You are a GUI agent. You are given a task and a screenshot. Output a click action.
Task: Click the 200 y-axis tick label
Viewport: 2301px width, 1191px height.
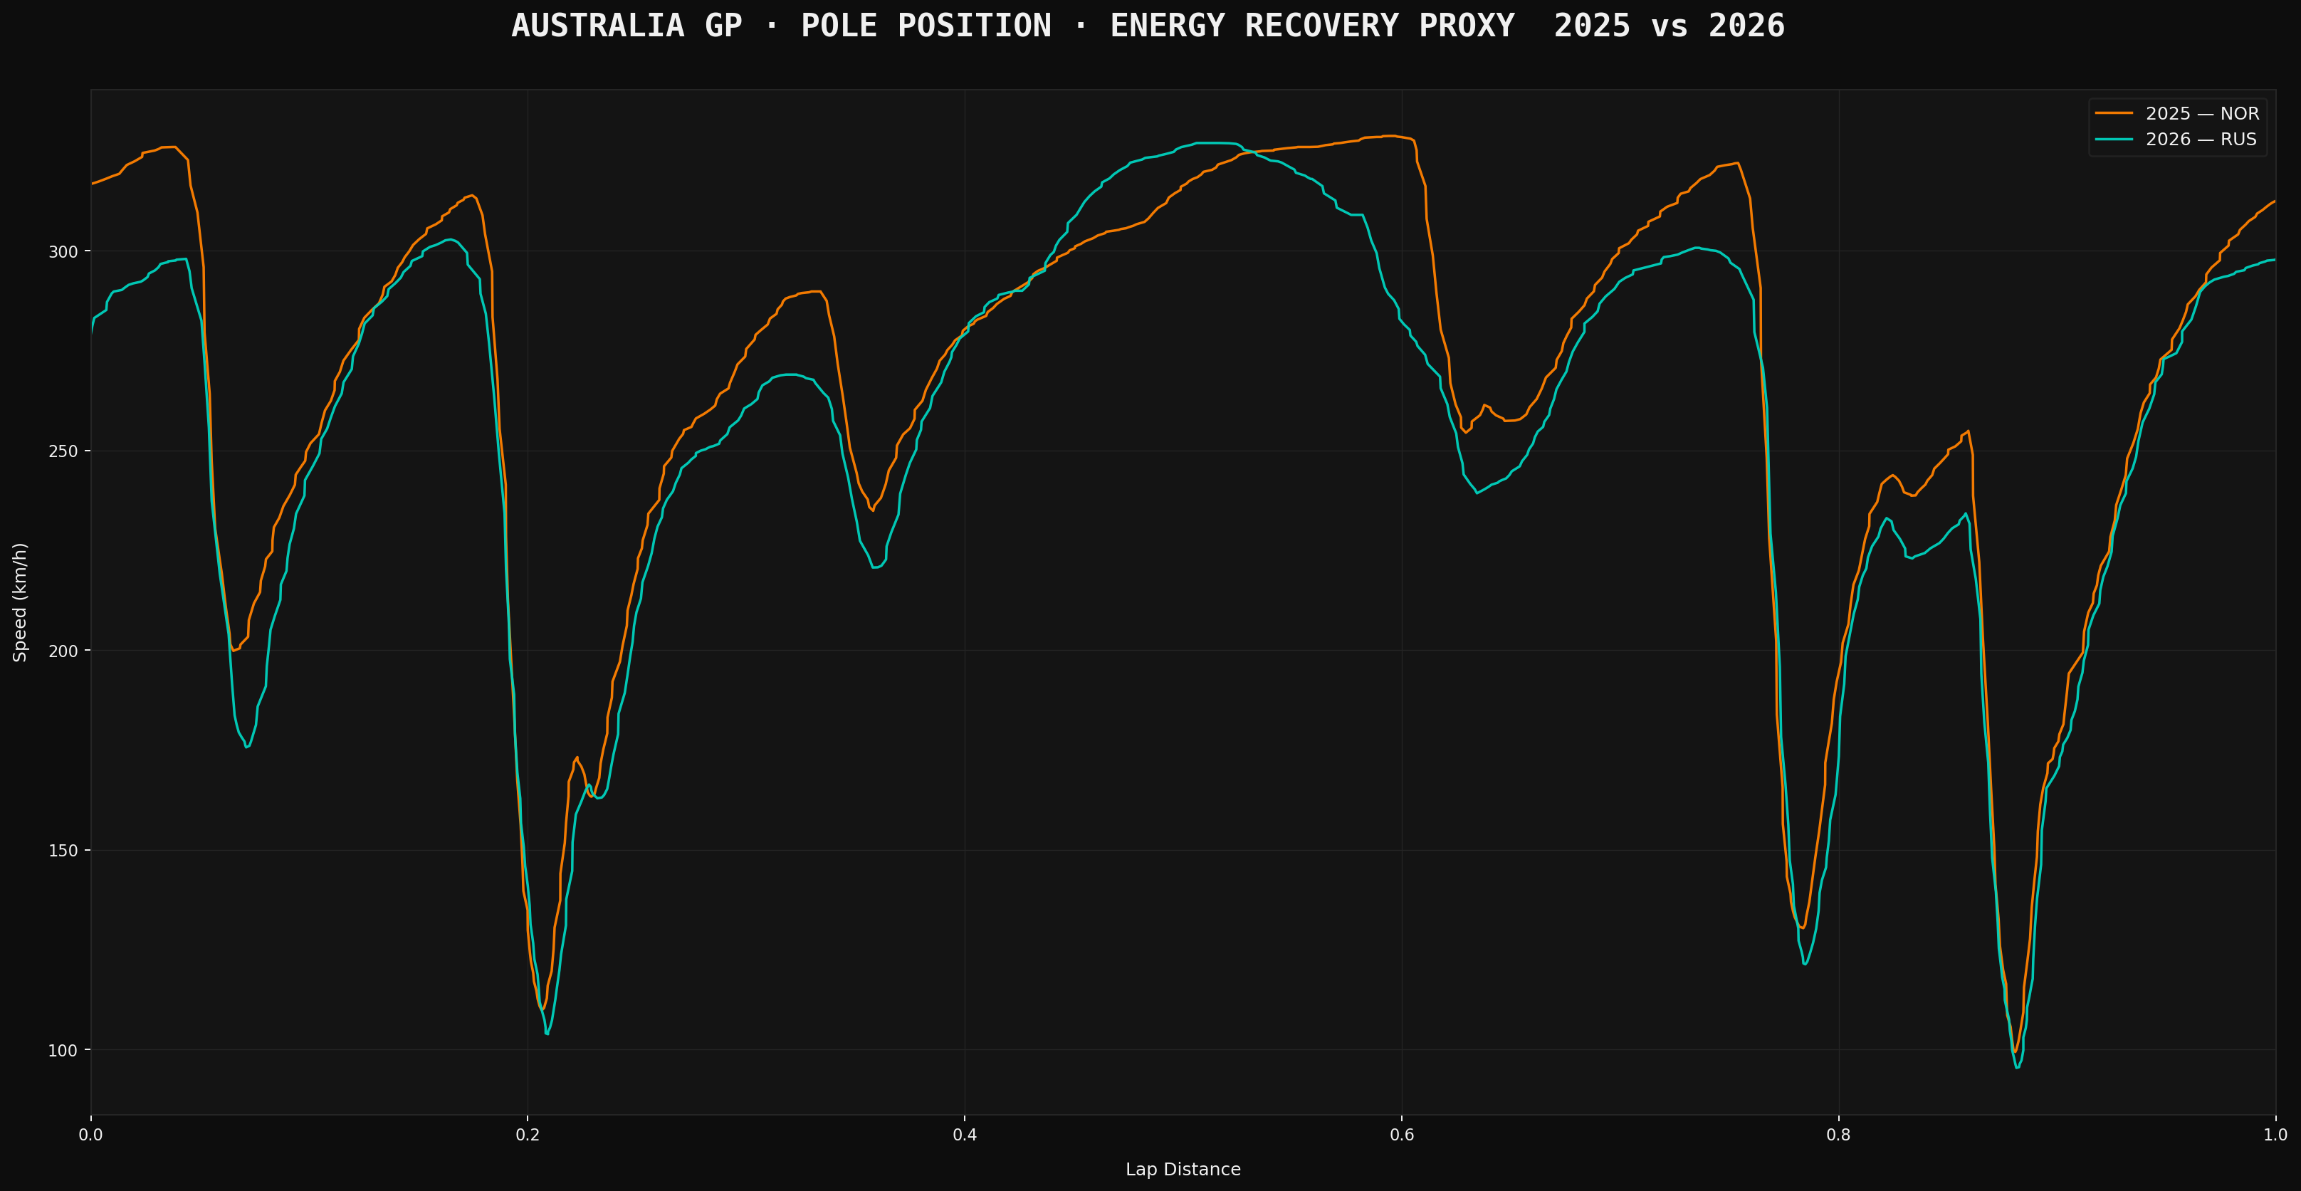tap(63, 651)
